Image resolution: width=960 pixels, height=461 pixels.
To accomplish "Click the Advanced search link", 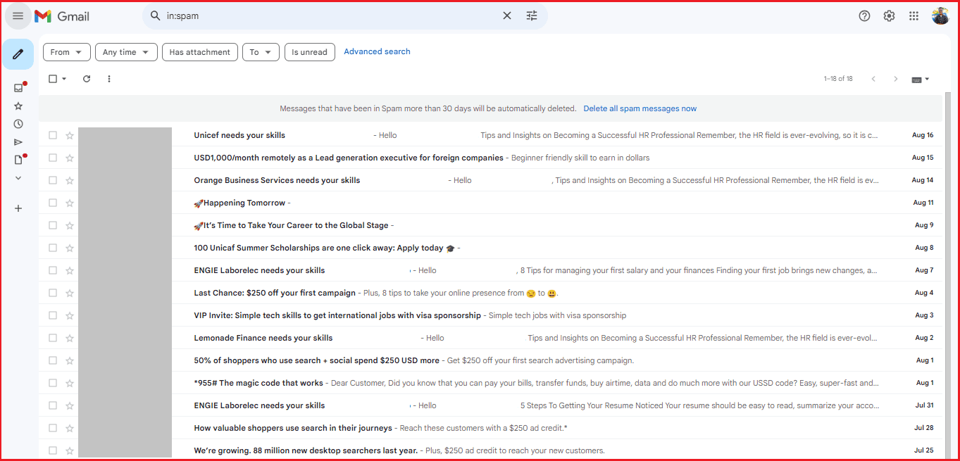I will click(x=377, y=51).
